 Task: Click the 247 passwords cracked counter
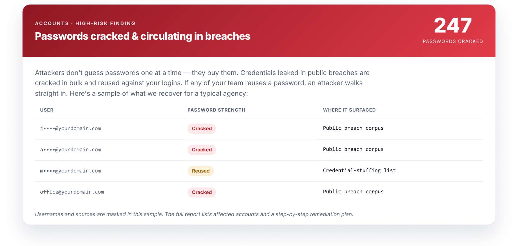[x=453, y=26]
